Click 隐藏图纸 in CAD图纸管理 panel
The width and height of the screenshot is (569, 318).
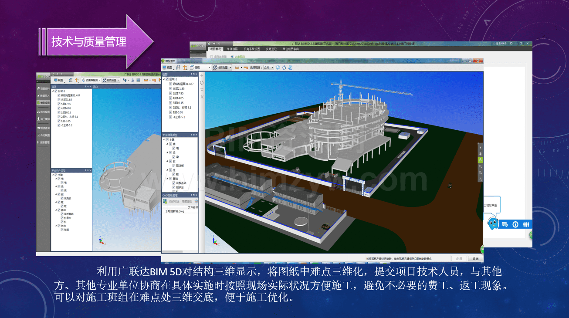[x=187, y=201]
